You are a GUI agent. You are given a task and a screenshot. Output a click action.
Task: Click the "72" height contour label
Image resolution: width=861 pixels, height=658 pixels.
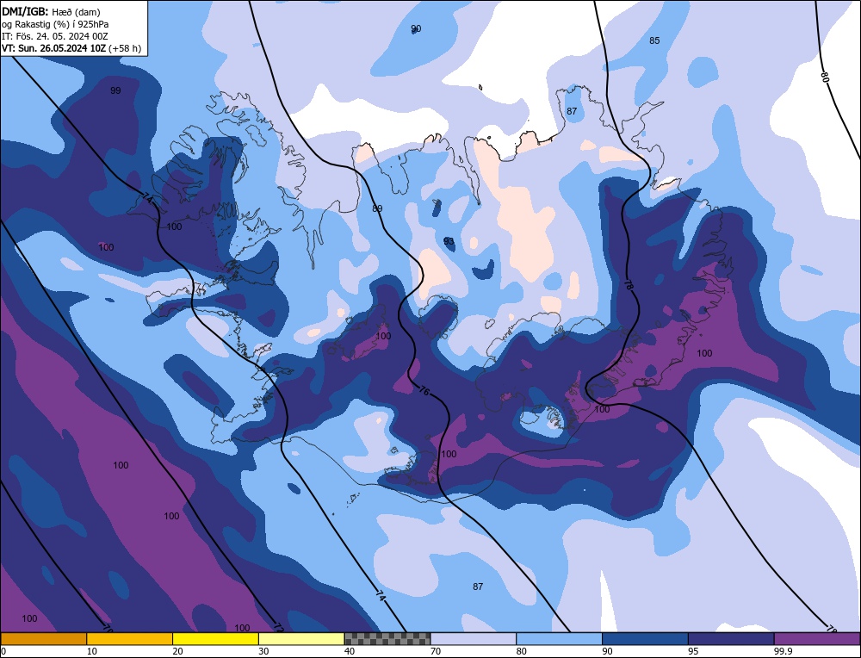coord(278,626)
